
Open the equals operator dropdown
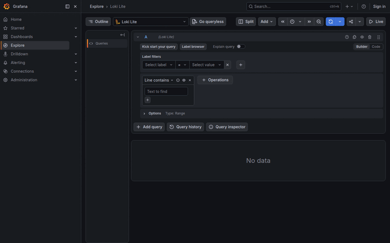click(x=183, y=65)
